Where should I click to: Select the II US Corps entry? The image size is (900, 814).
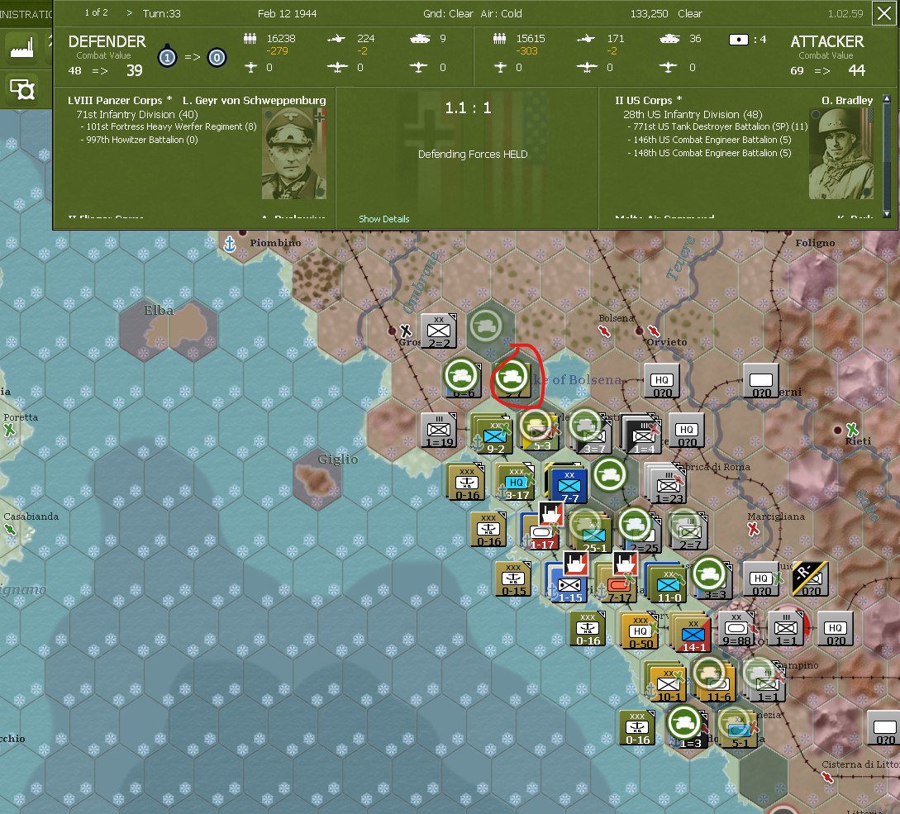(649, 101)
